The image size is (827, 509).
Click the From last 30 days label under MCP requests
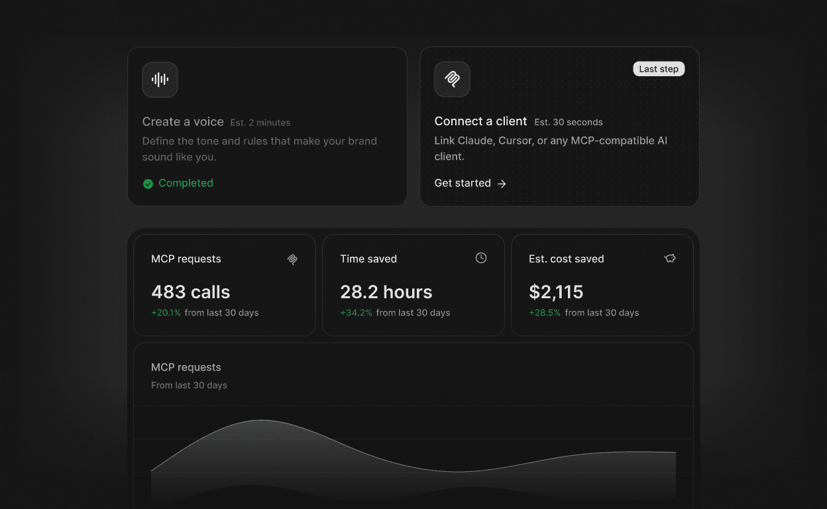click(x=189, y=384)
